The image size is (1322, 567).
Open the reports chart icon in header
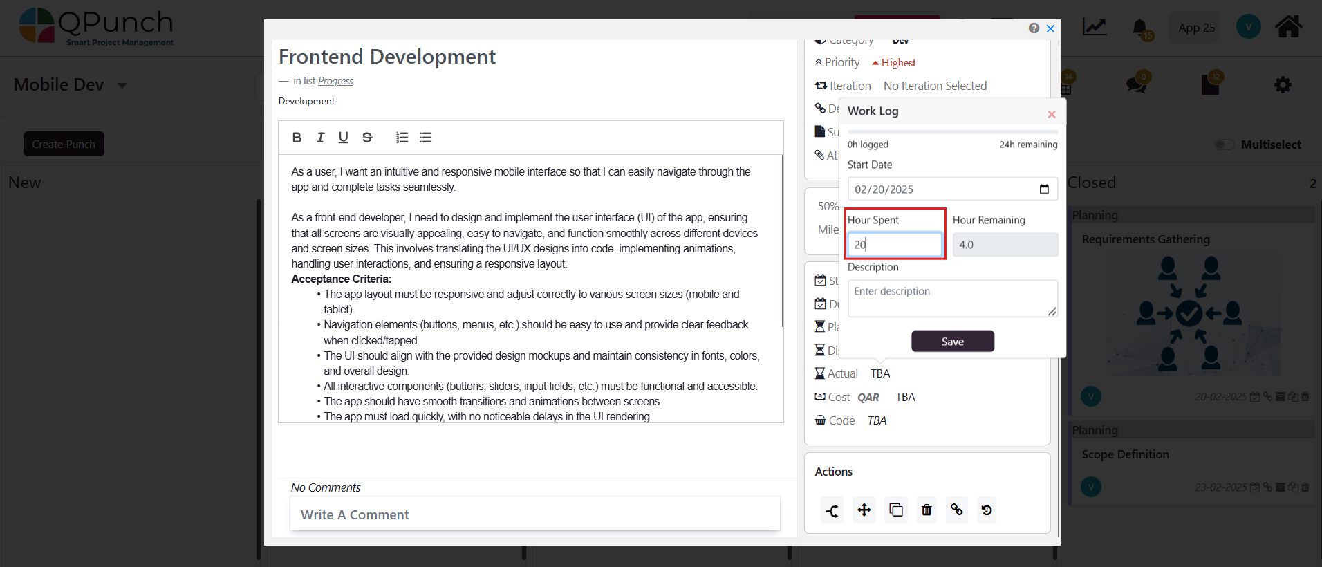point(1095,28)
